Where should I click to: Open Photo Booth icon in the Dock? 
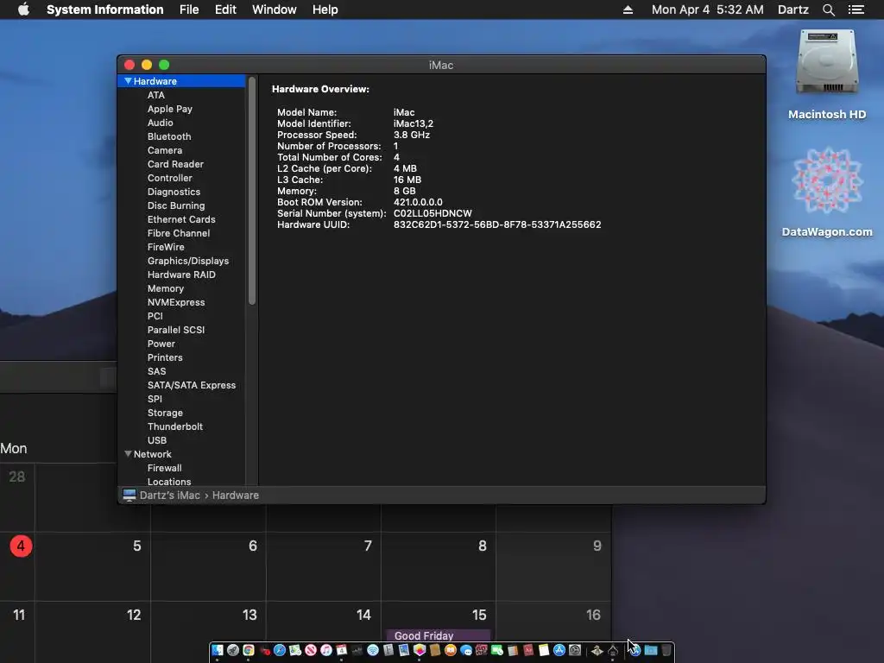click(x=482, y=650)
